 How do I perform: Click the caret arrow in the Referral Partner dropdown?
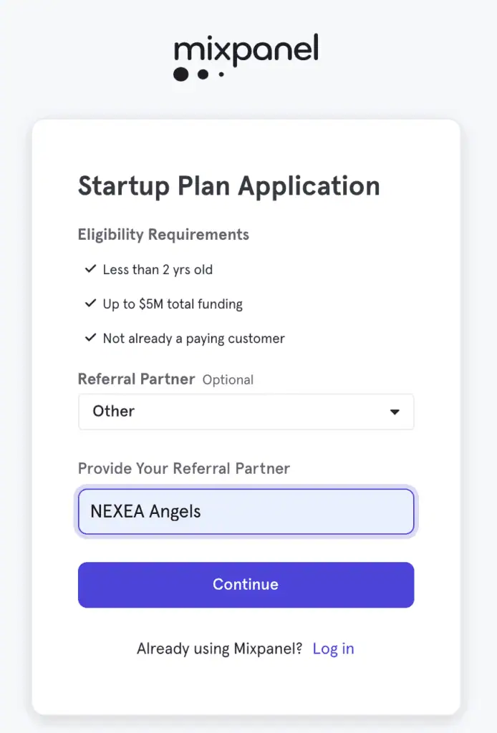click(395, 412)
